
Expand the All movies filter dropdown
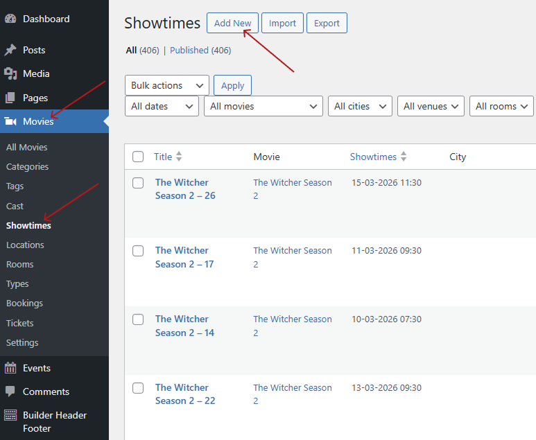click(x=263, y=106)
